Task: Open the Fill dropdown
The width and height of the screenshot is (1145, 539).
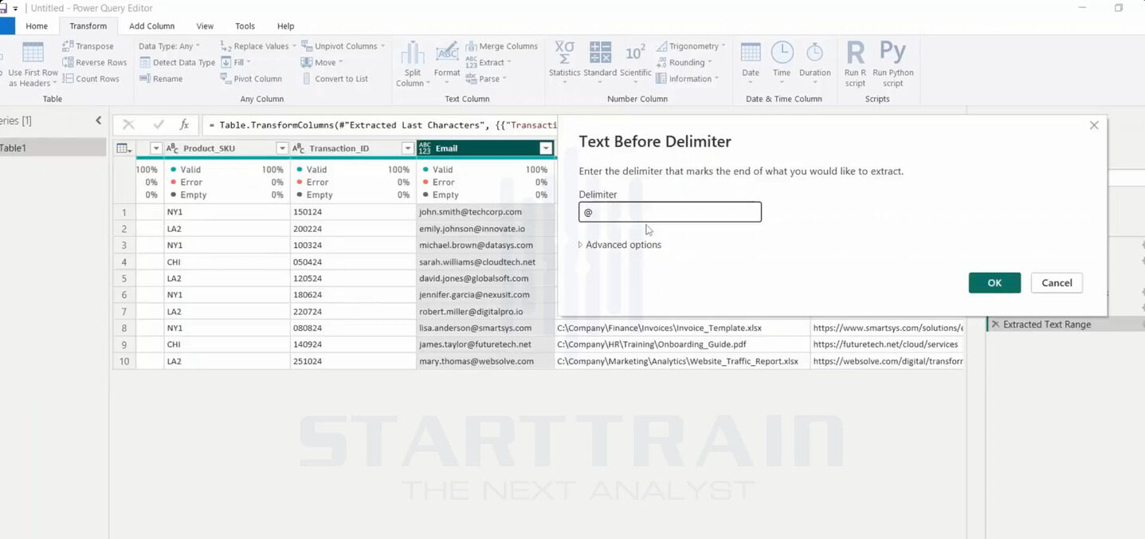Action: 248,62
